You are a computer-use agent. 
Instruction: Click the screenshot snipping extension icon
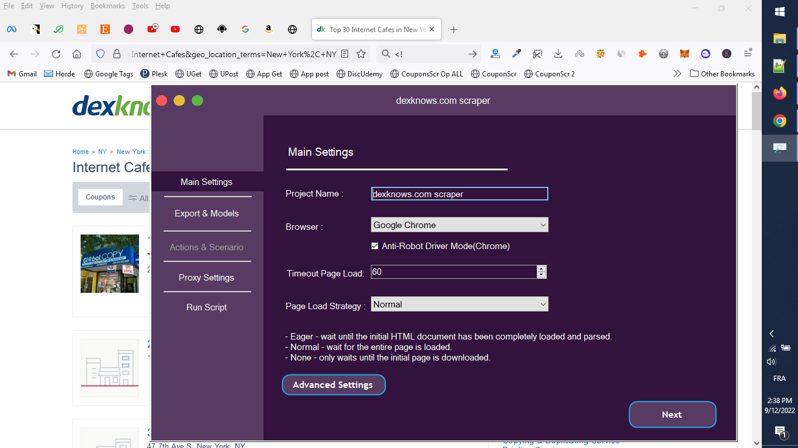click(537, 54)
